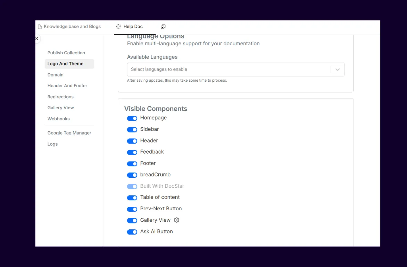Switch to the Help Doc tab
The height and width of the screenshot is (267, 407).
[133, 27]
